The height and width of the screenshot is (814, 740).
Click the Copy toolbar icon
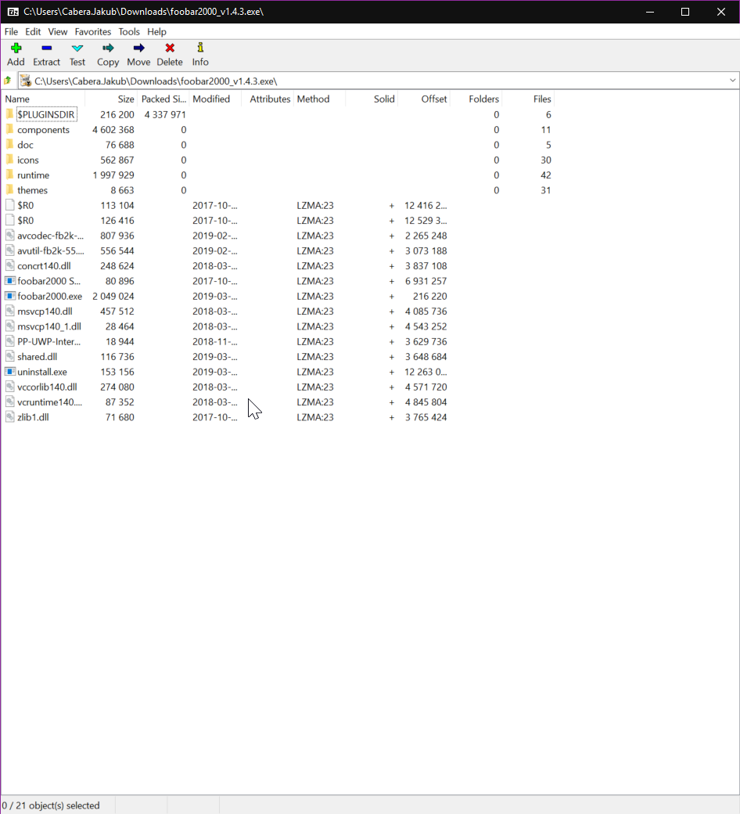(x=107, y=49)
